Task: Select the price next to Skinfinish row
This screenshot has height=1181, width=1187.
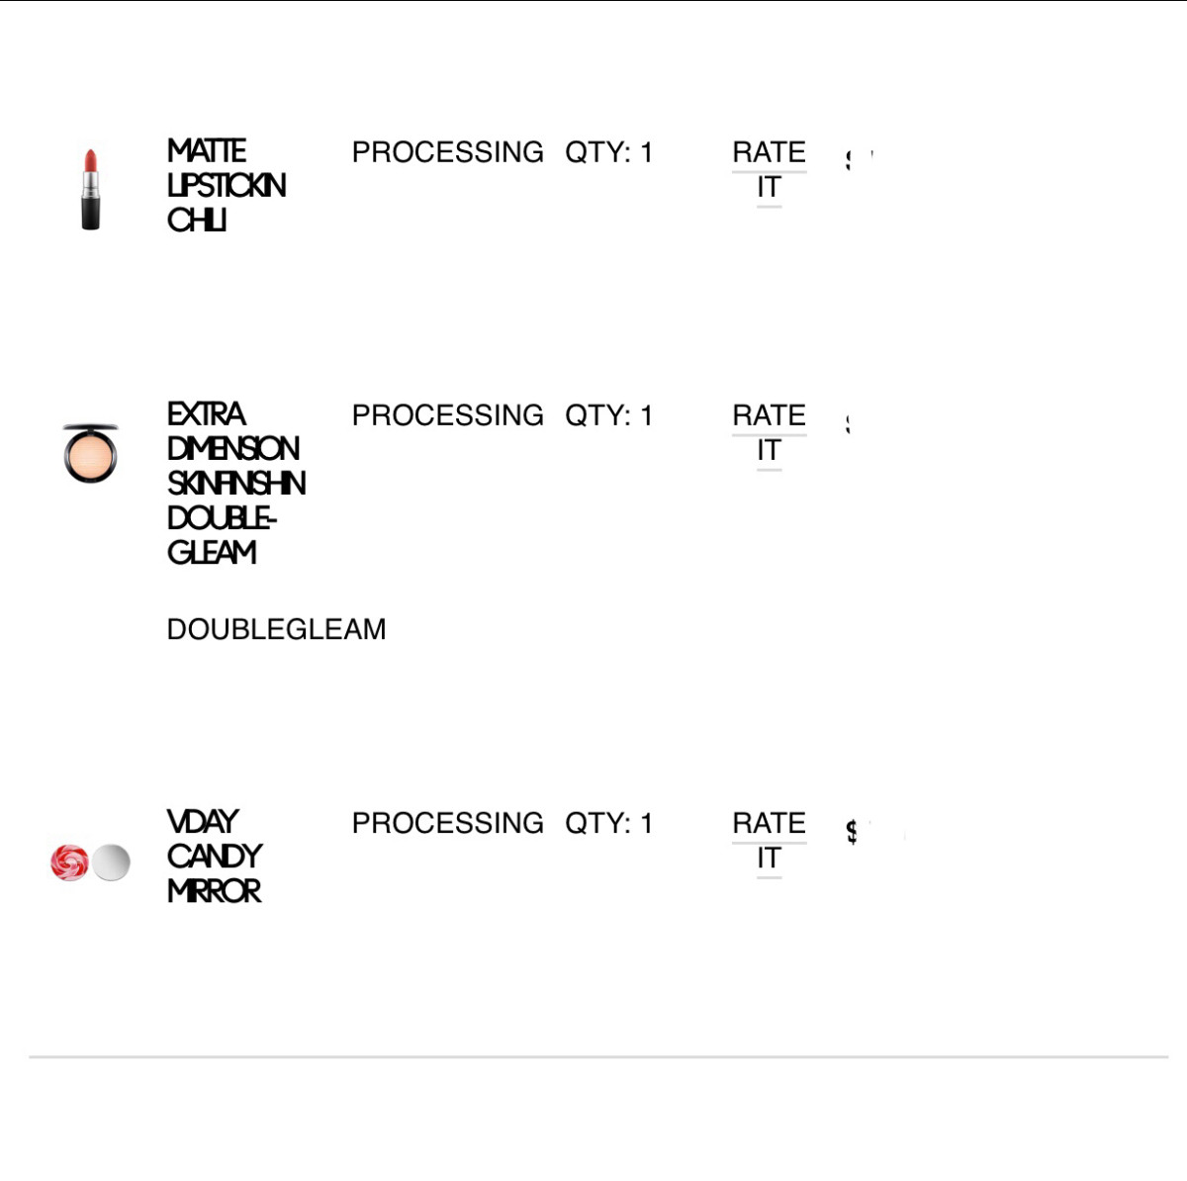Action: point(850,424)
